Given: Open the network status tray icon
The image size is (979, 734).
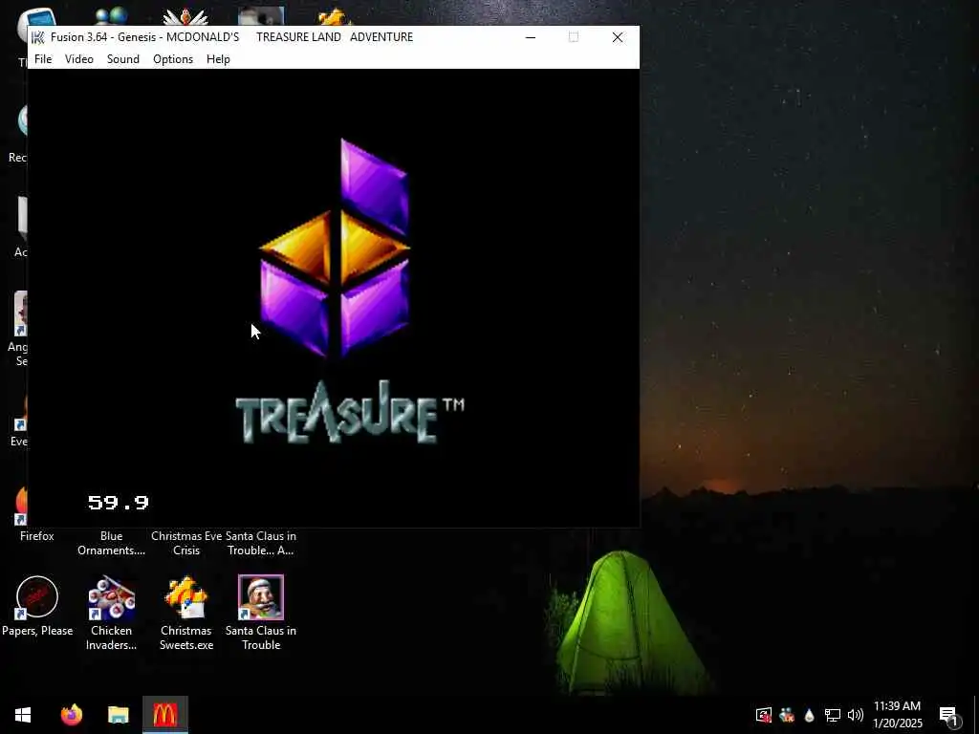Looking at the screenshot, I should pos(833,715).
